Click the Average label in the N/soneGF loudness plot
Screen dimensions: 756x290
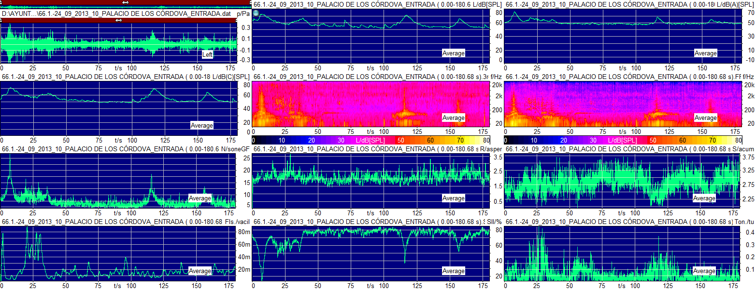200,198
